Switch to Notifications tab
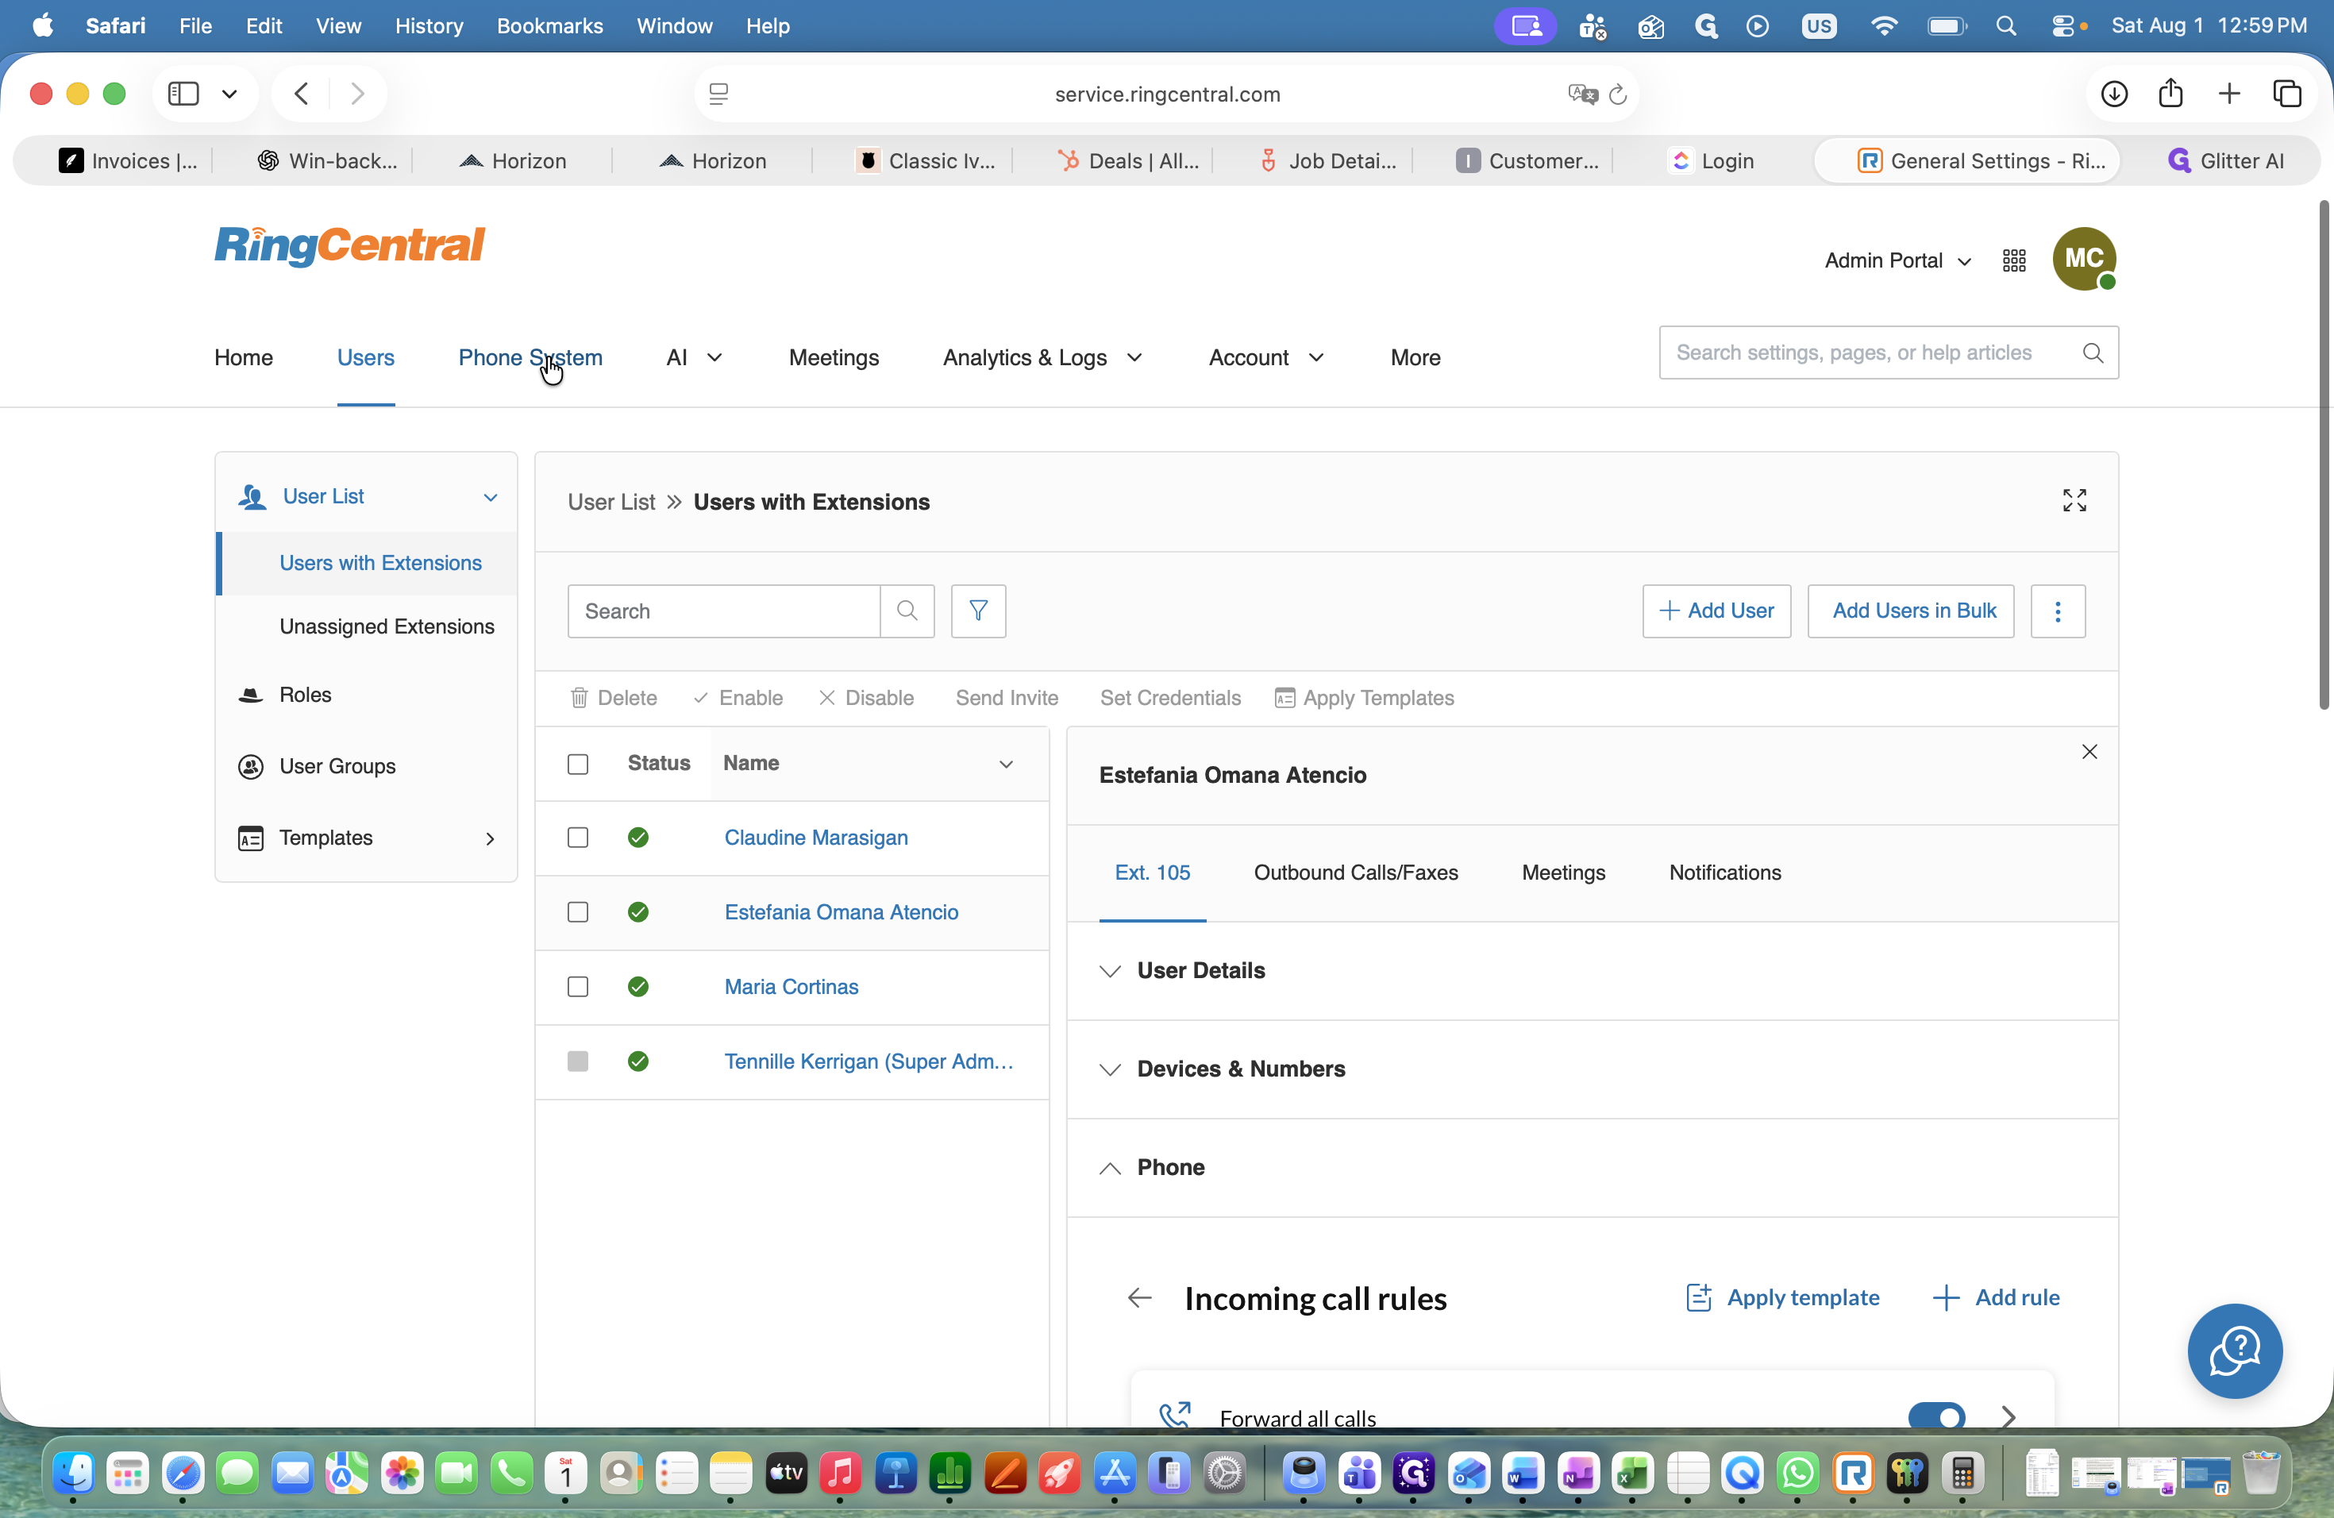Viewport: 2334px width, 1518px height. coord(1725,873)
